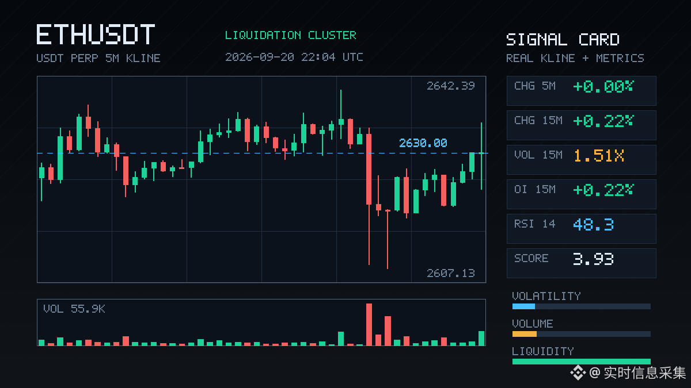The width and height of the screenshot is (691, 388).
Task: Click the 2630.00 price line label
Action: coord(423,143)
